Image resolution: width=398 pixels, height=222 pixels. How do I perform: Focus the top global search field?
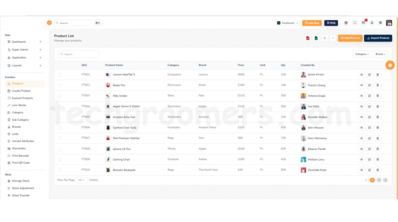78,23
